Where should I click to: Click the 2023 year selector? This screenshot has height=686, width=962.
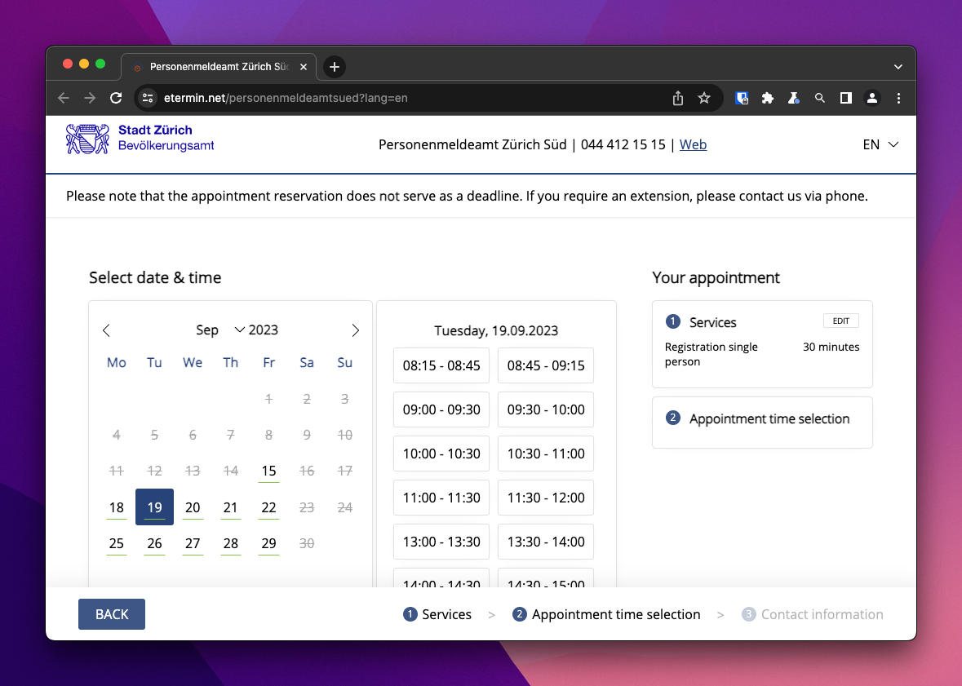pos(264,330)
